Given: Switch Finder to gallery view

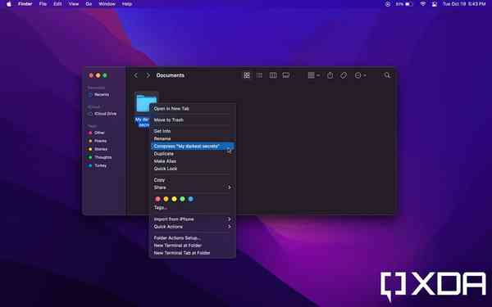Looking at the screenshot, I should pos(286,75).
